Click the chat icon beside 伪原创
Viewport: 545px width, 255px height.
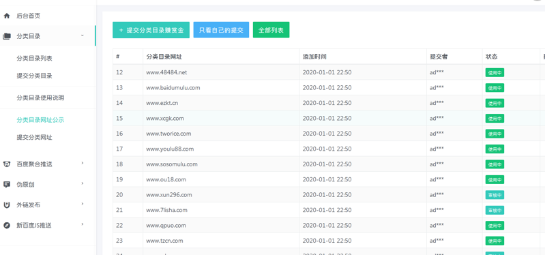click(7, 185)
